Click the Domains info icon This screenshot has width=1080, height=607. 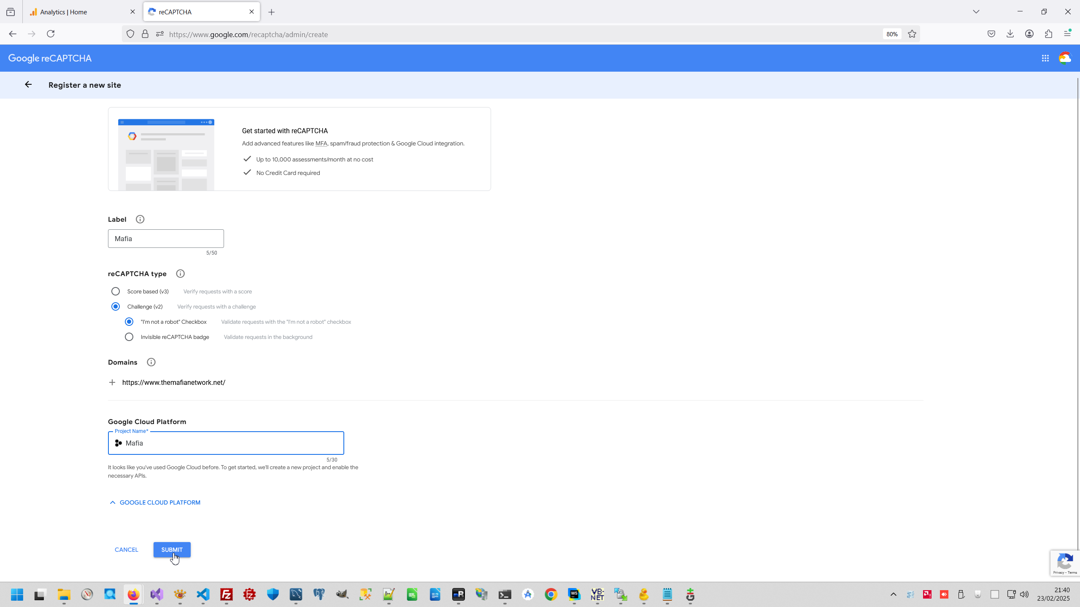coord(151,362)
